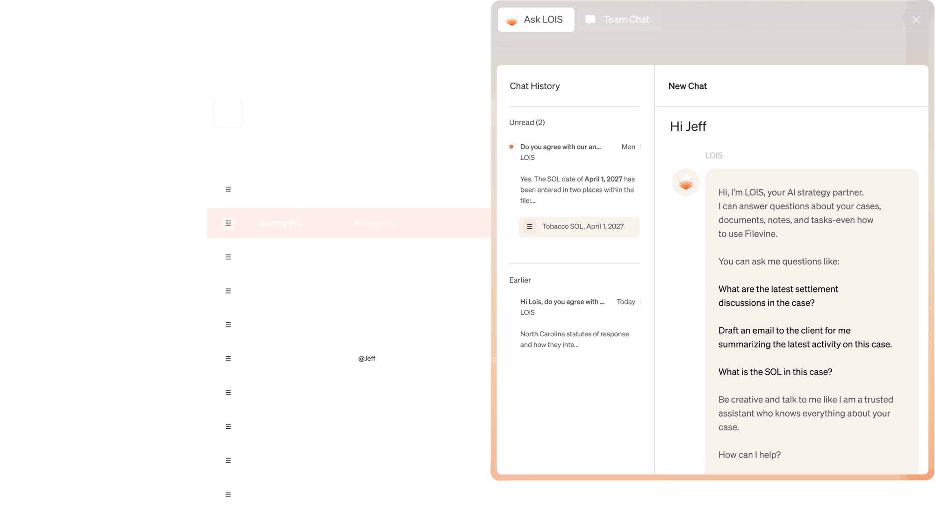Select the Earlier section heading
935x516 pixels.
click(520, 280)
